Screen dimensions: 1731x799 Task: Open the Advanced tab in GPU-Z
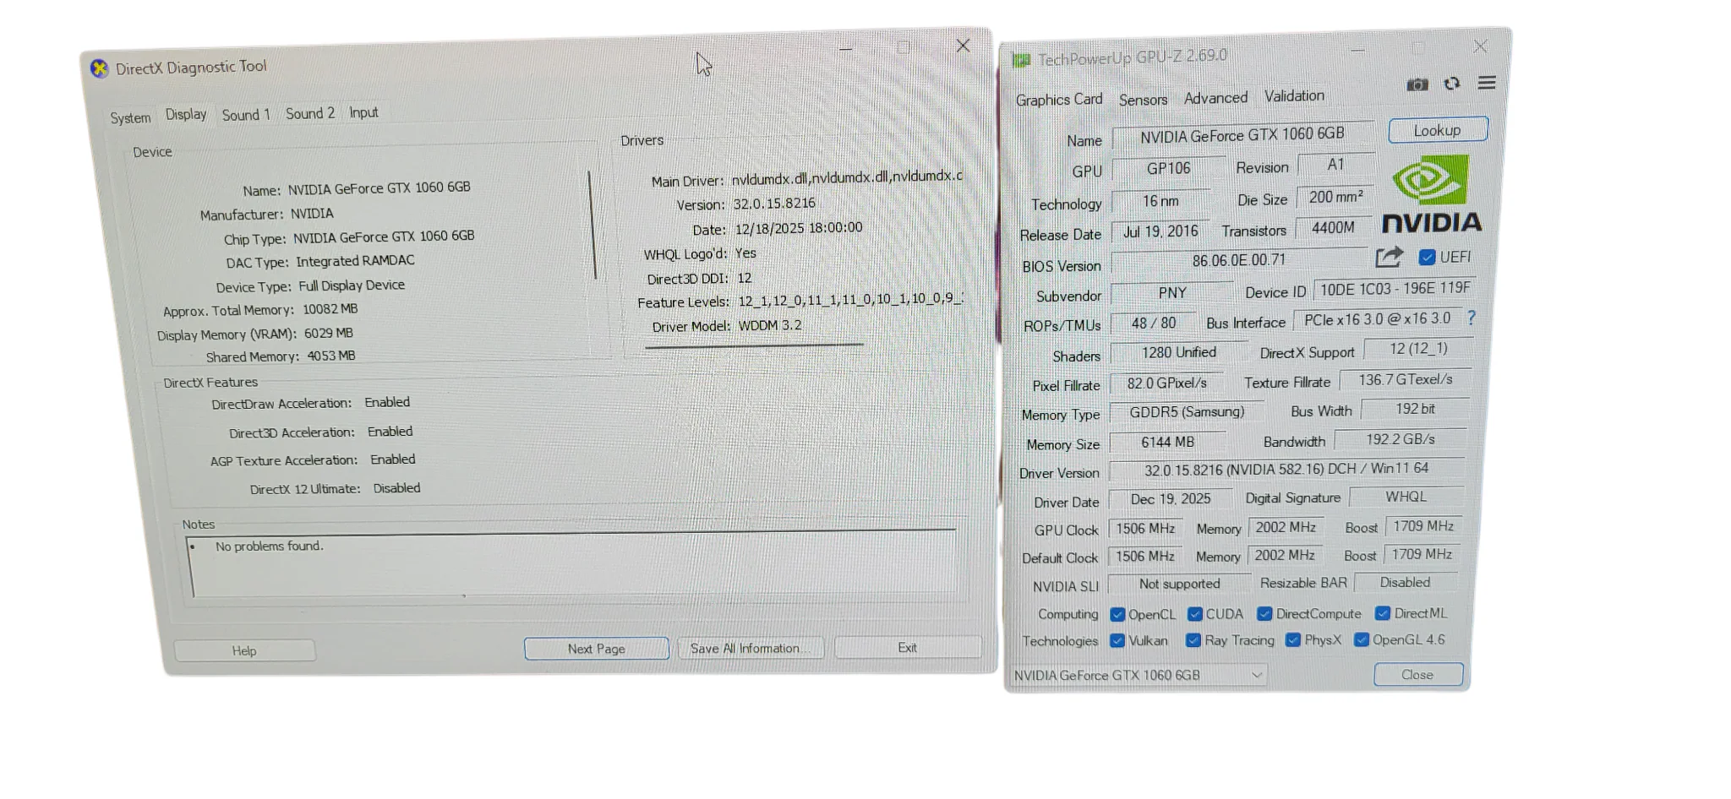pos(1215,98)
